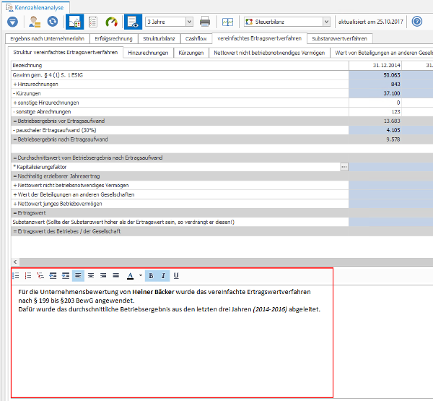The height and width of the screenshot is (401, 433).
Task: Toggle the highlighted chart analysis view icon
Action: [74, 22]
